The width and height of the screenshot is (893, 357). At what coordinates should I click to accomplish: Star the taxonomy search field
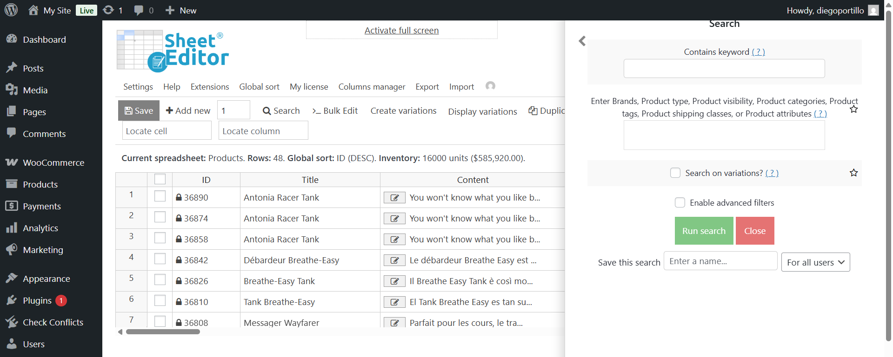[x=853, y=110]
